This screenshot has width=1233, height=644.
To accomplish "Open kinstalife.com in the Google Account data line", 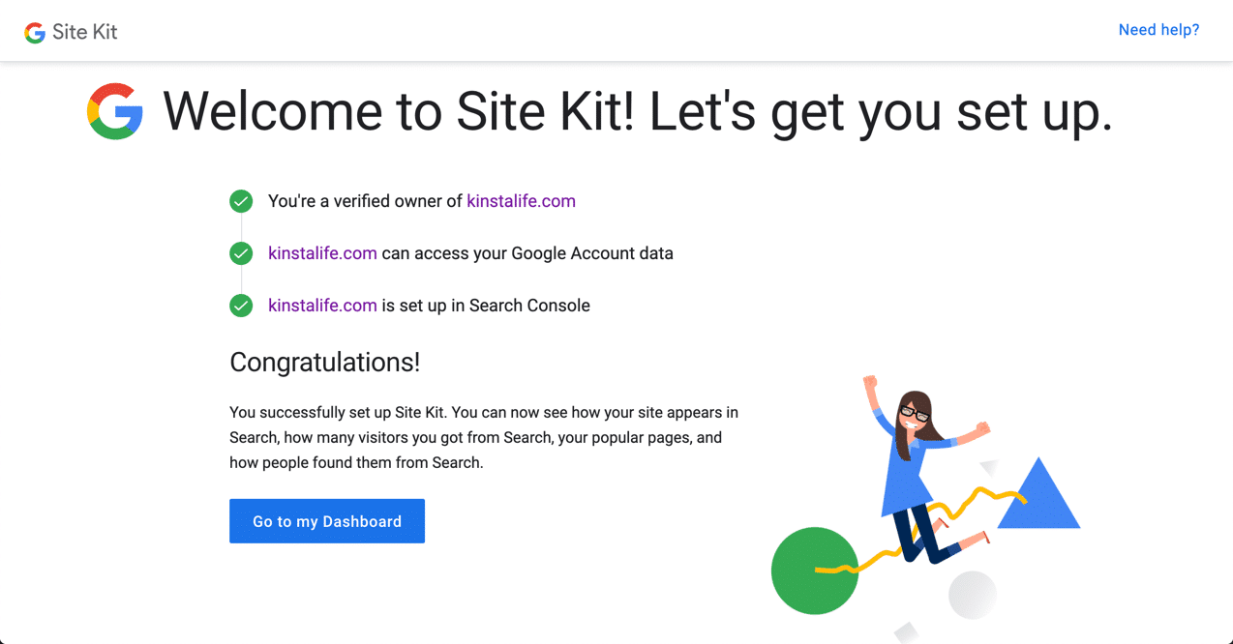I will point(322,253).
